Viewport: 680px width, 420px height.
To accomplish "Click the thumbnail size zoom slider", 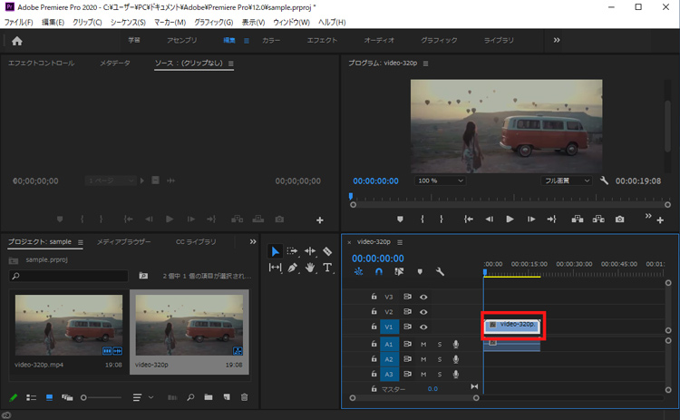I will [x=84, y=397].
